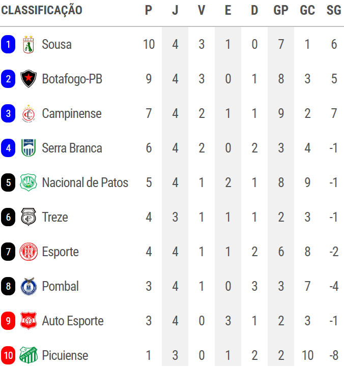Click the blue position 1 badge

pyautogui.click(x=8, y=45)
